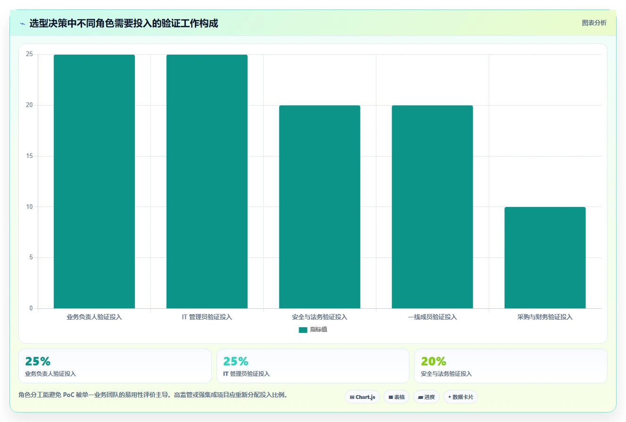The width and height of the screenshot is (626, 422).
Task: Switch to the 表格 view chip
Action: pos(396,397)
